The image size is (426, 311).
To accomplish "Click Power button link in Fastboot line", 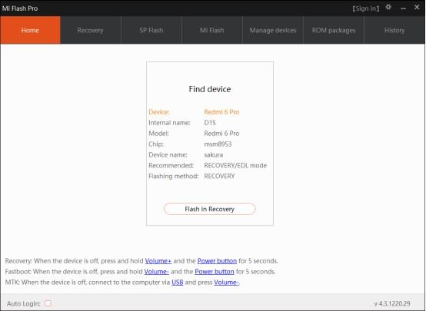I will pyautogui.click(x=215, y=271).
